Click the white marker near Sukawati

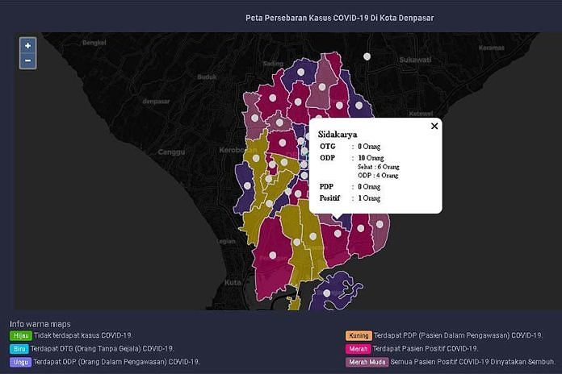point(367,56)
